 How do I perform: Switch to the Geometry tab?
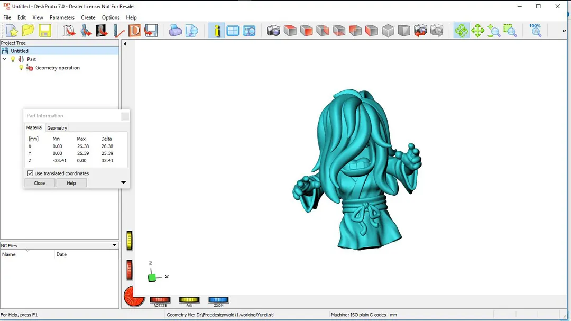point(57,128)
